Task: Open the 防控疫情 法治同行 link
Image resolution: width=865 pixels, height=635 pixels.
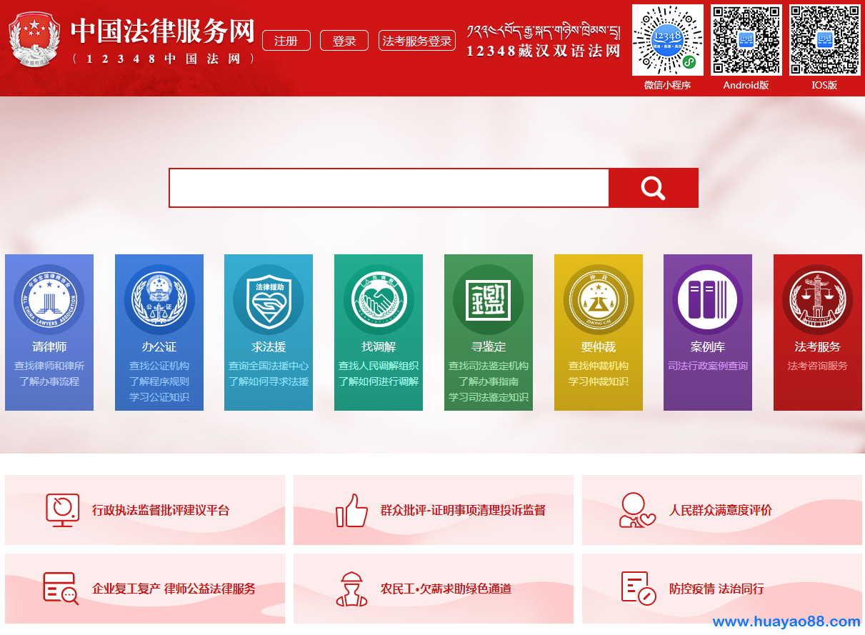Action: click(x=716, y=589)
